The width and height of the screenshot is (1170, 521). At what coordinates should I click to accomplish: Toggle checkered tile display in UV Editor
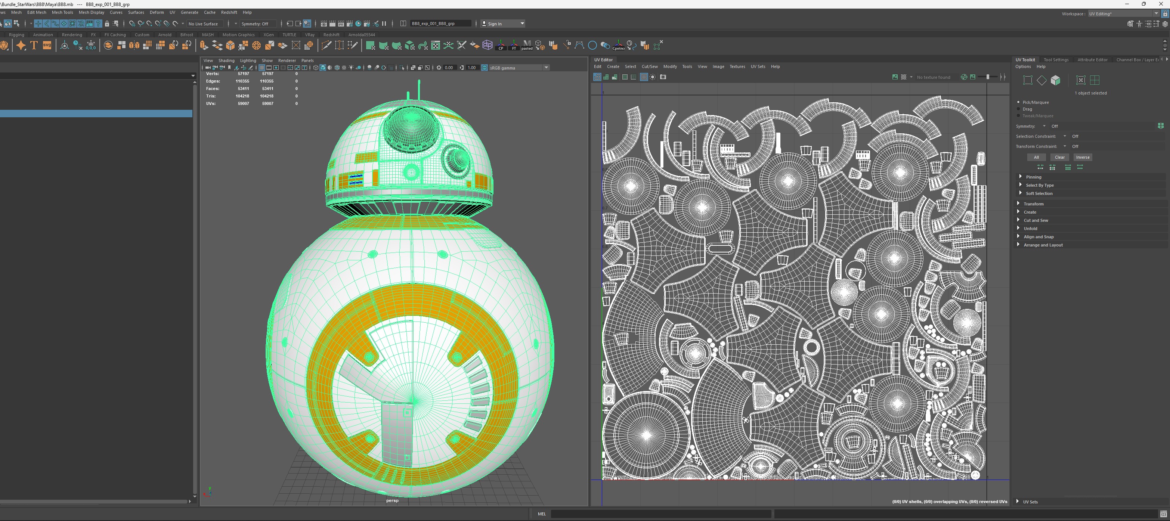pyautogui.click(x=903, y=77)
